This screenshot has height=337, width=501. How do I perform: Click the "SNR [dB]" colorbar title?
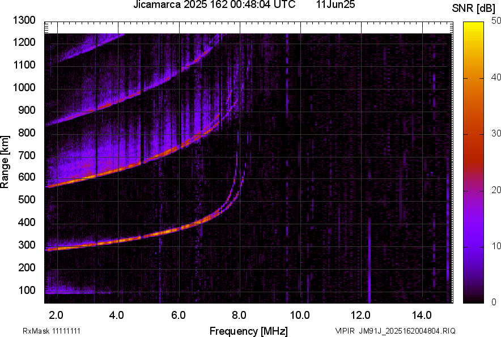(x=474, y=8)
